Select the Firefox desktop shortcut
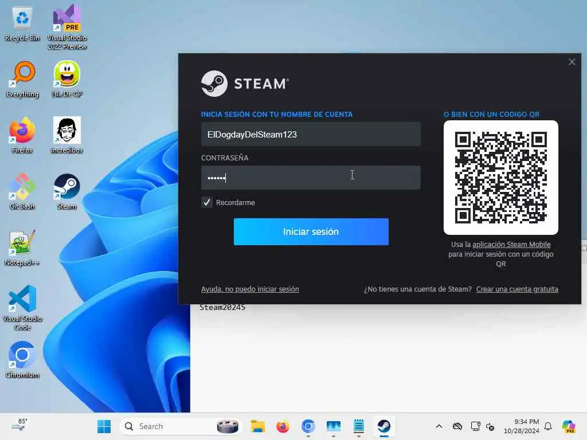Image resolution: width=587 pixels, height=440 pixels. (x=22, y=135)
